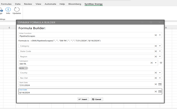Viewport: 177px width, 109px height.
Task: Open the Review ribbon tab
Action: click(28, 4)
